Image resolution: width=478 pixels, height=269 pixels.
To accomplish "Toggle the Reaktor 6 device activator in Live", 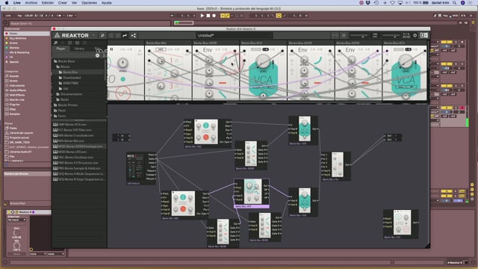I will click(9, 212).
